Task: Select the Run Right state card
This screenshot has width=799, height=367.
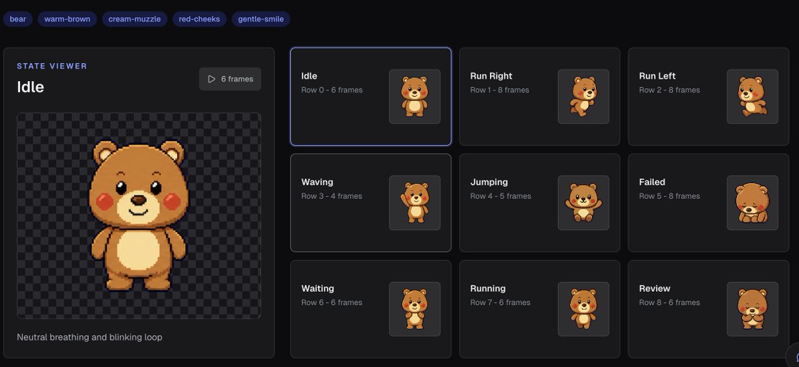Action: (x=539, y=96)
